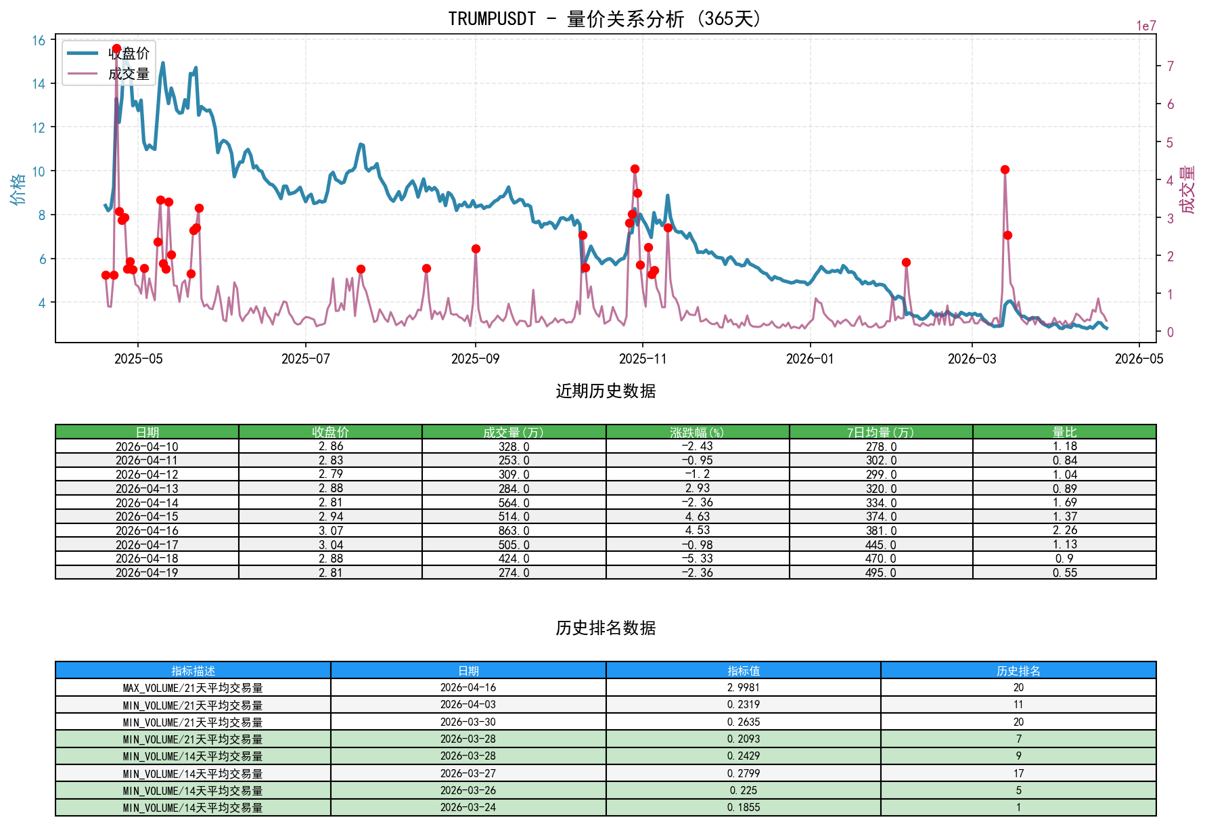Click the volume ratio value 0.55
The height and width of the screenshot is (826, 1205).
pyautogui.click(x=1064, y=573)
